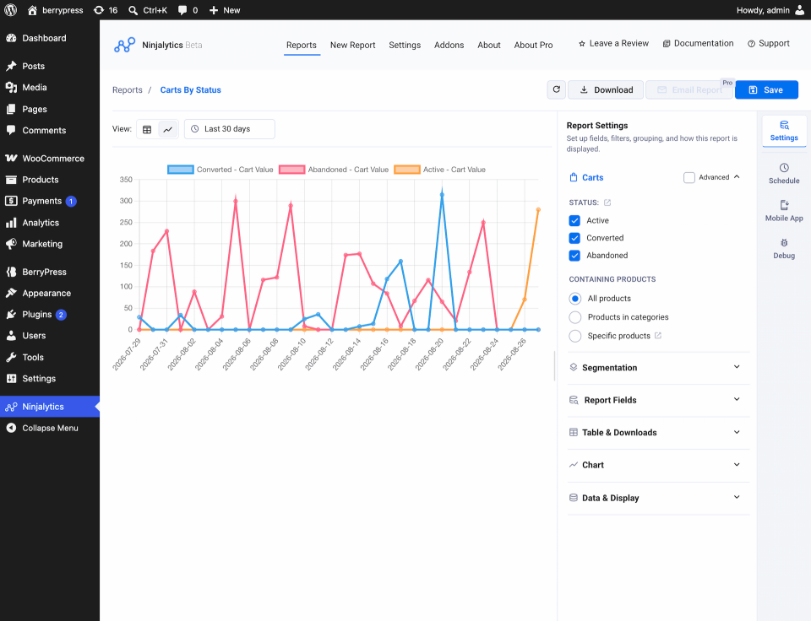Open the Support link
Image resolution: width=811 pixels, height=621 pixels.
[x=769, y=43]
